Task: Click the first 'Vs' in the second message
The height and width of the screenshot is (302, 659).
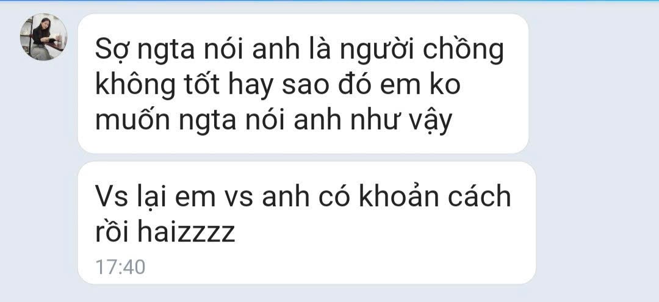Action: pyautogui.click(x=112, y=196)
